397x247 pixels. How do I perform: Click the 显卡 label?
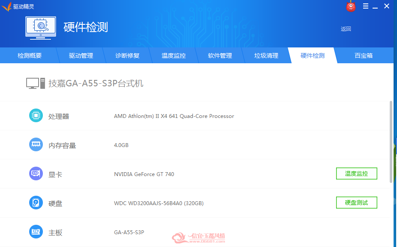click(x=55, y=174)
